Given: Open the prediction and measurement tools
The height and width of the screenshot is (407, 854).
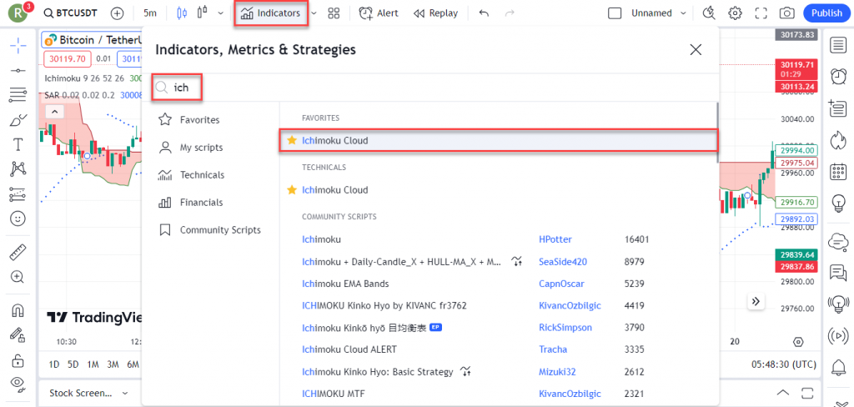Looking at the screenshot, I should [x=18, y=193].
